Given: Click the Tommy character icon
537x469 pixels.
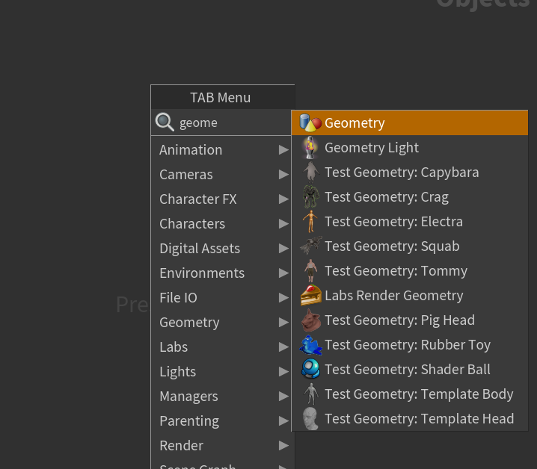Looking at the screenshot, I should point(310,270).
